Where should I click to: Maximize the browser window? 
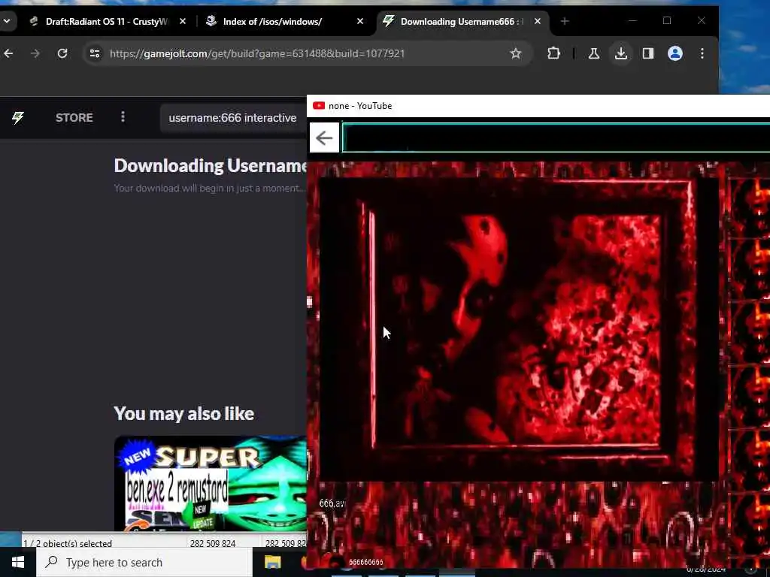(667, 20)
